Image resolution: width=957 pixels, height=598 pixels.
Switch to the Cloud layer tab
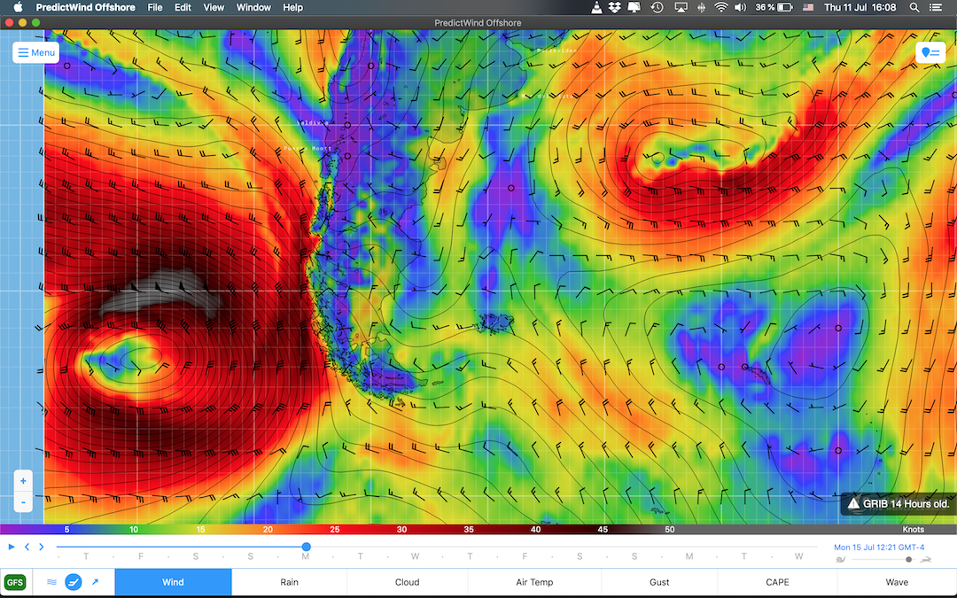click(x=407, y=582)
